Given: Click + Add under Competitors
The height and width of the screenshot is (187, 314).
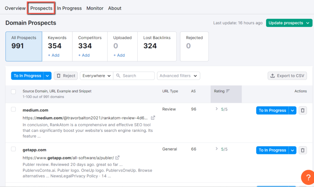Looking at the screenshot, I should tap(84, 55).
